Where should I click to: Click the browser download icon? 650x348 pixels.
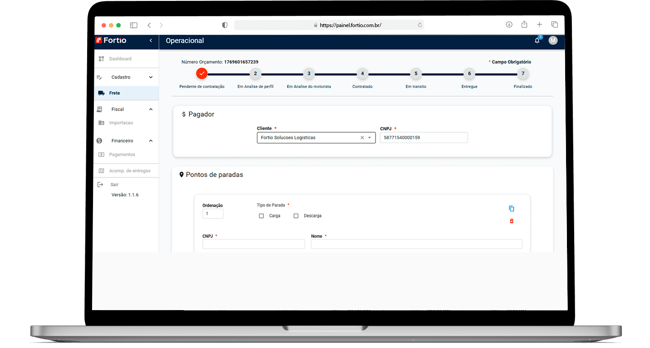tap(509, 25)
